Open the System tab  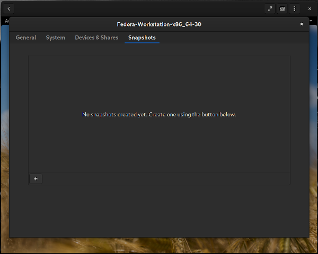[55, 38]
